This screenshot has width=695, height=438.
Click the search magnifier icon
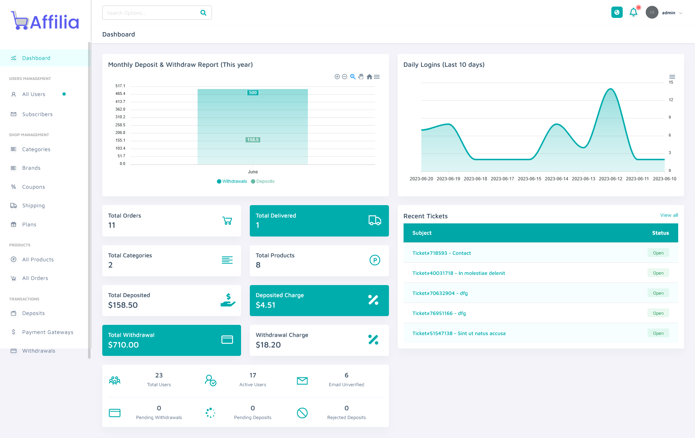(x=203, y=13)
